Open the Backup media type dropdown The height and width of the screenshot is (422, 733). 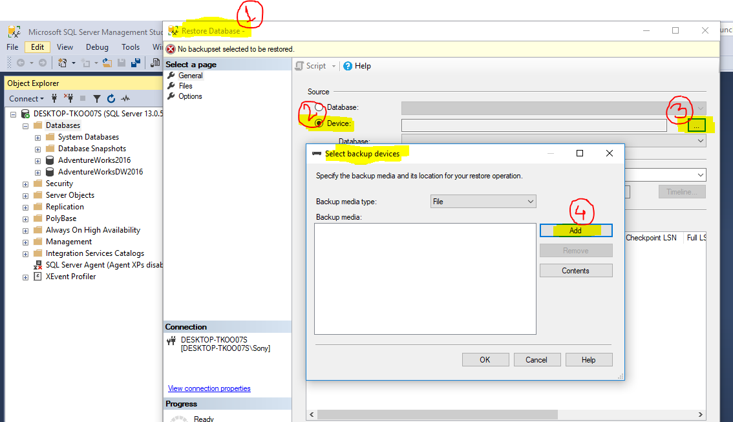pos(483,202)
